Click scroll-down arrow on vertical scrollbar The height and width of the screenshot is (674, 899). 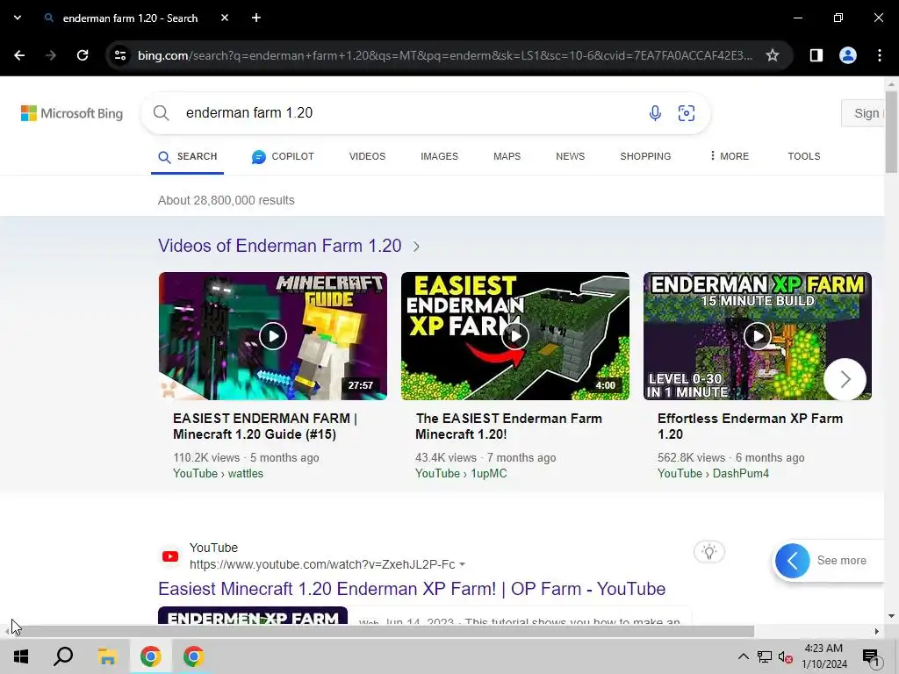tap(891, 617)
